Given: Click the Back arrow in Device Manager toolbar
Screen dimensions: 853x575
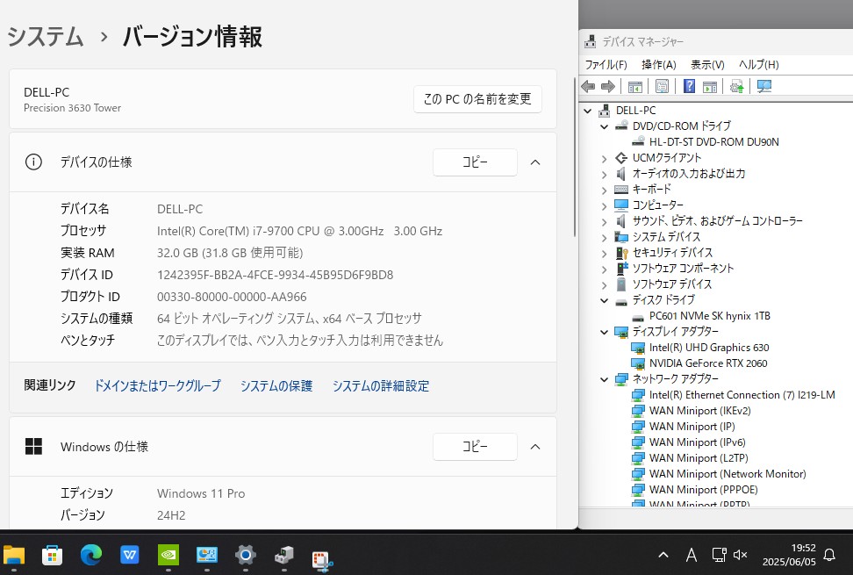Looking at the screenshot, I should coord(588,86).
